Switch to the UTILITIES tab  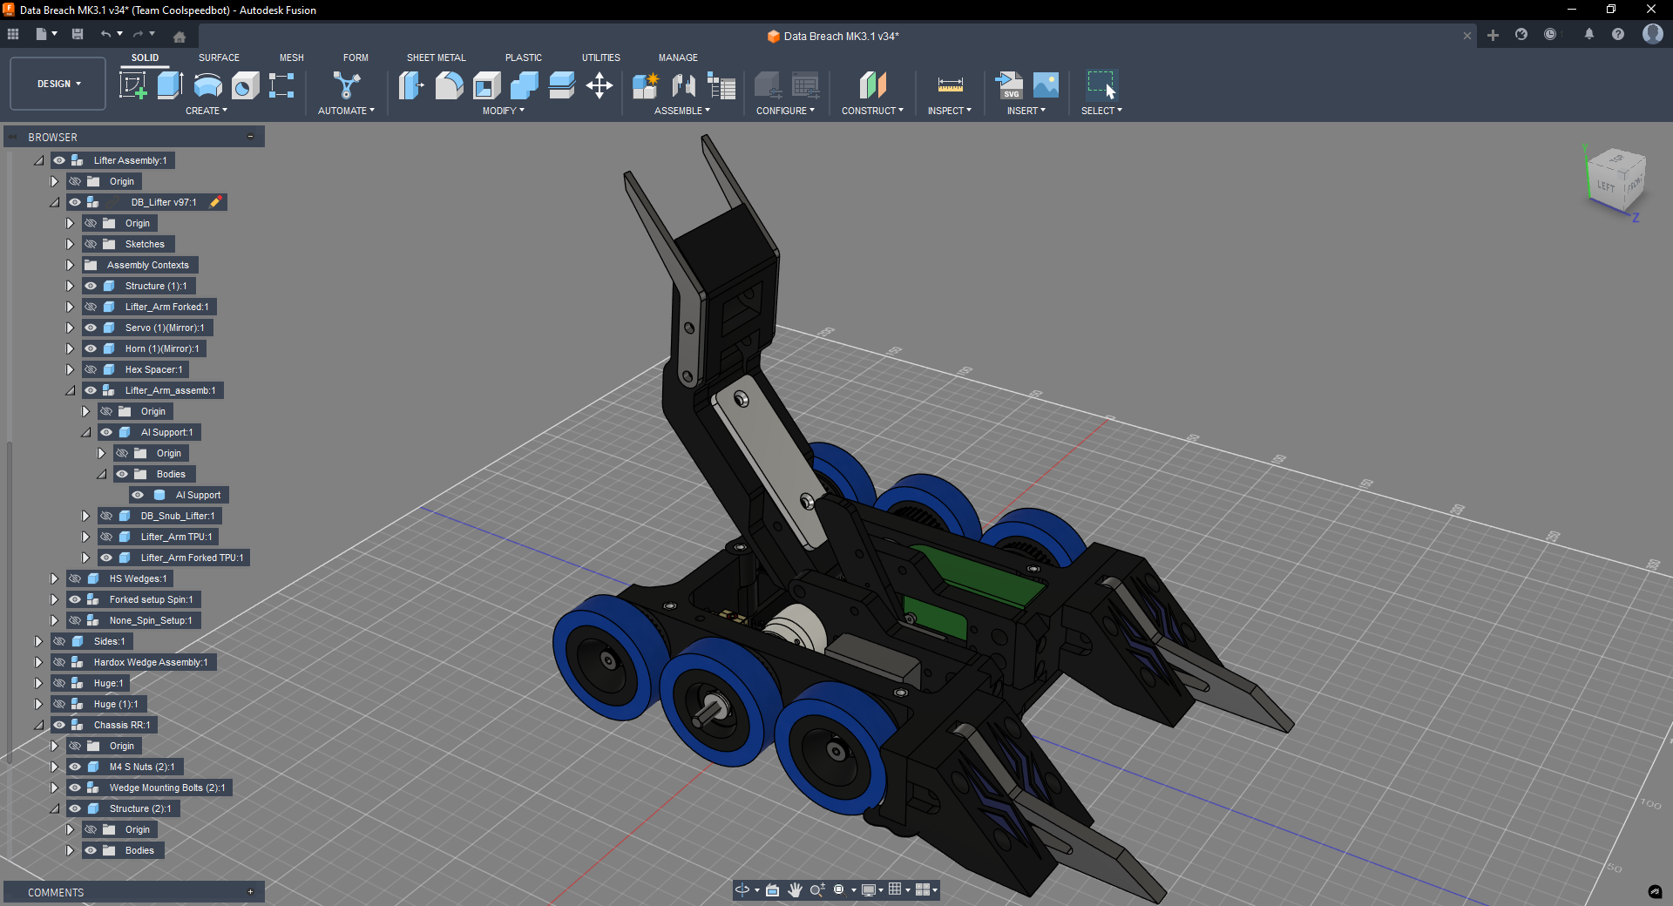click(x=601, y=57)
